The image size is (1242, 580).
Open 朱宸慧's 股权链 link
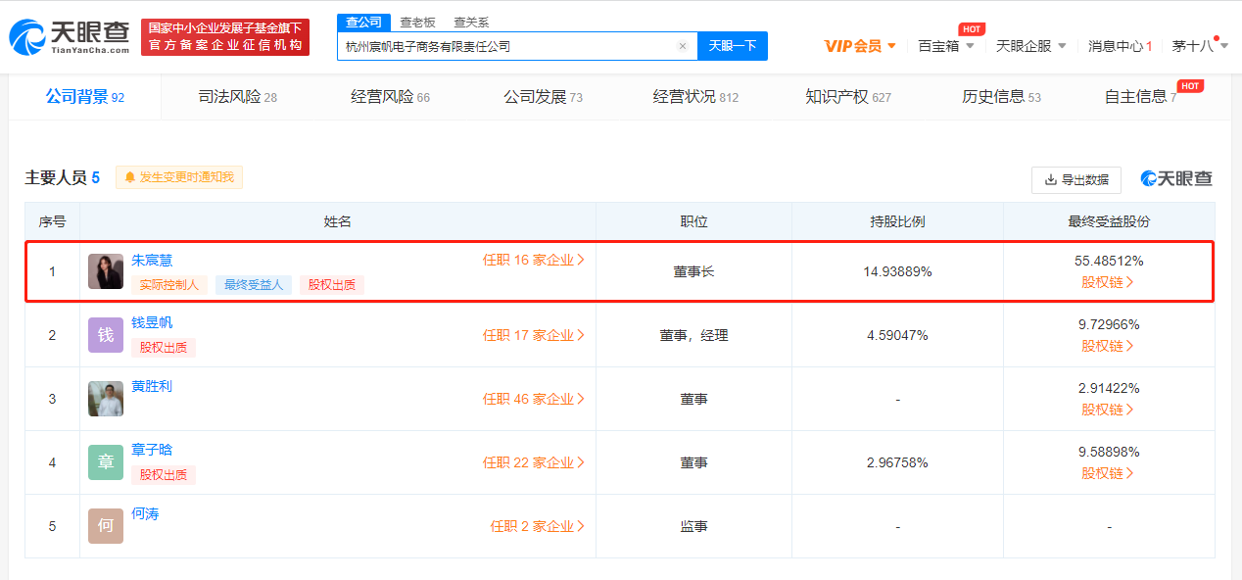point(1109,282)
